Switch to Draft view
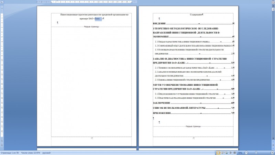 click(234, 153)
